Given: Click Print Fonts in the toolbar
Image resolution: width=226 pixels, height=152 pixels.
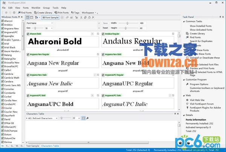Looking at the screenshot, I should tap(61, 13).
